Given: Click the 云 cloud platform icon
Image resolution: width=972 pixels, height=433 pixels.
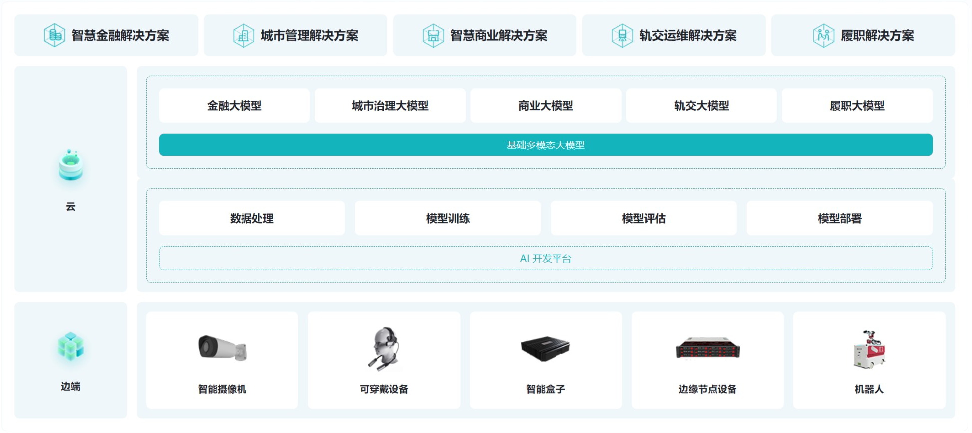Looking at the screenshot, I should pyautogui.click(x=71, y=166).
